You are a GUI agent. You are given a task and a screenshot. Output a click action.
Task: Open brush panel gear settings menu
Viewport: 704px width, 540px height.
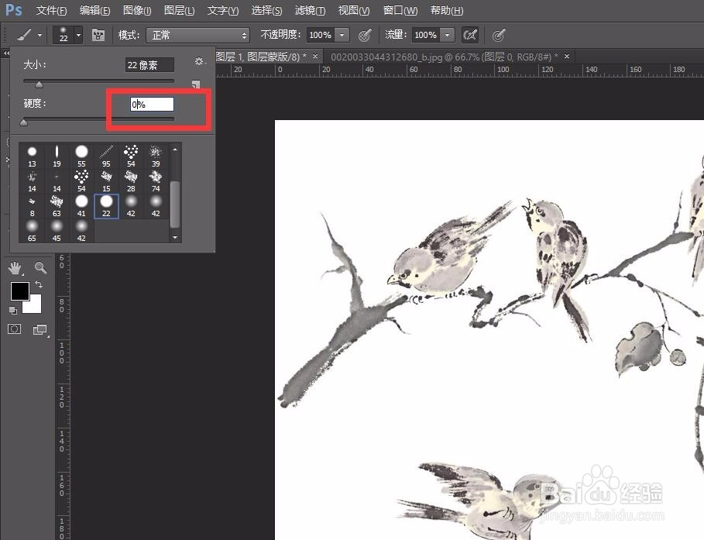coord(201,61)
